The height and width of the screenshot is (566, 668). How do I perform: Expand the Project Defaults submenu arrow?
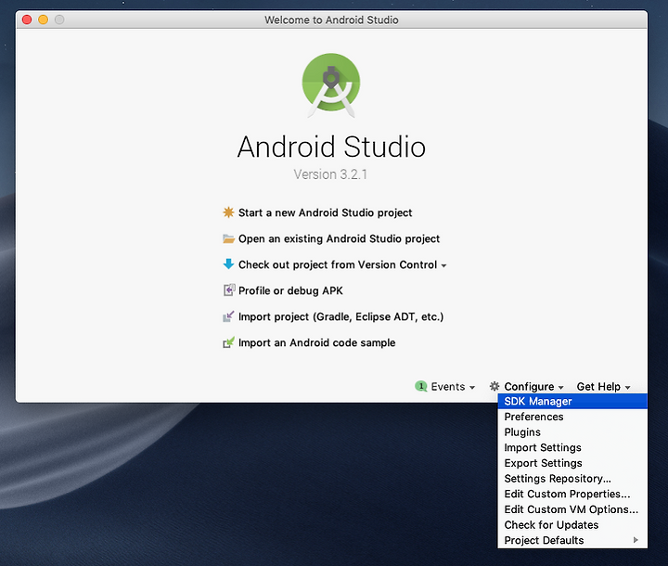(x=636, y=540)
